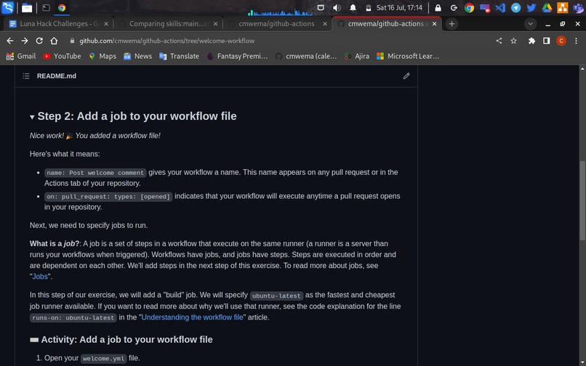Viewport: 586px width, 366px height.
Task: Open the tab search dropdown chevron
Action: (x=530, y=23)
